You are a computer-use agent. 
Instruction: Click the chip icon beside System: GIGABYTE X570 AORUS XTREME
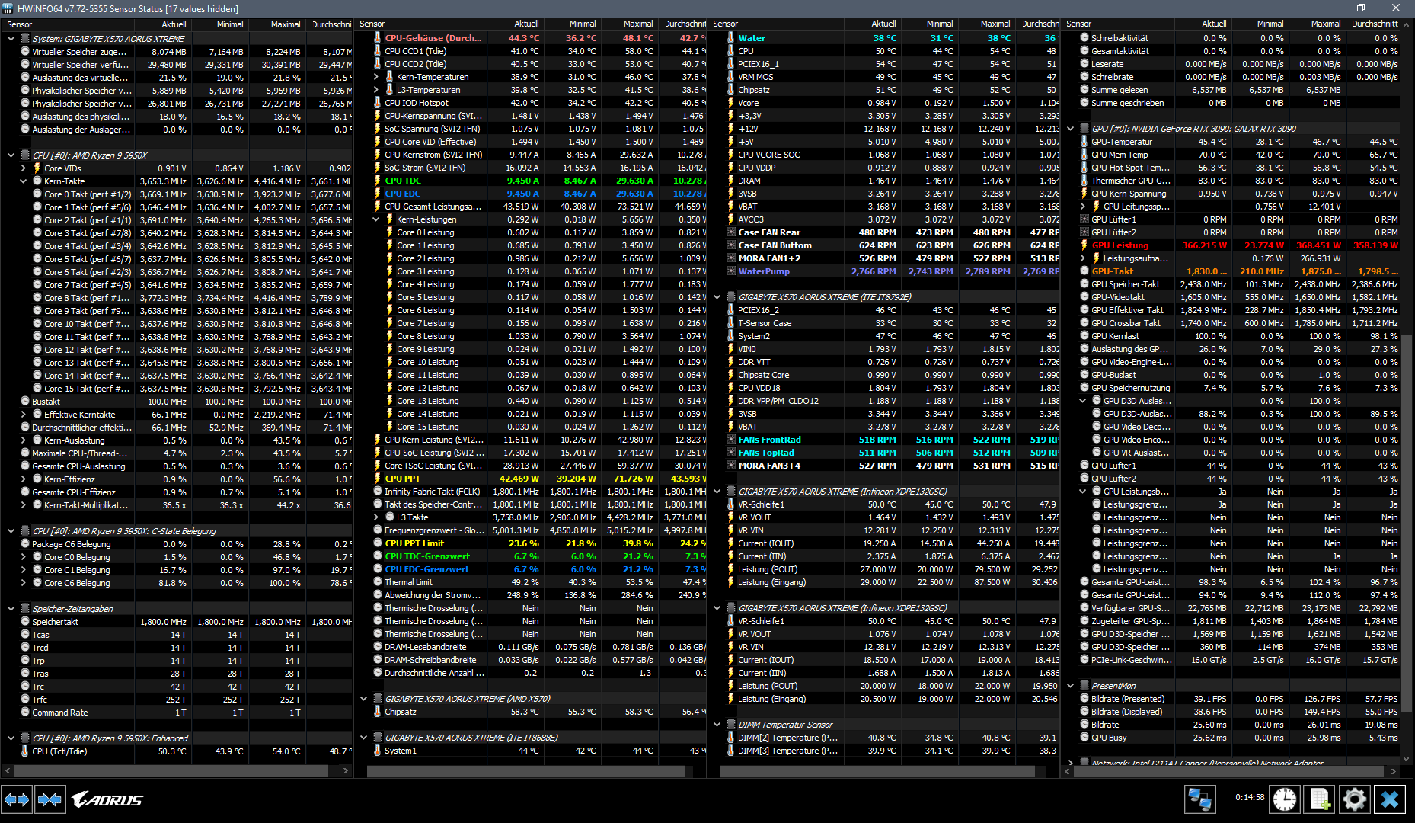25,38
